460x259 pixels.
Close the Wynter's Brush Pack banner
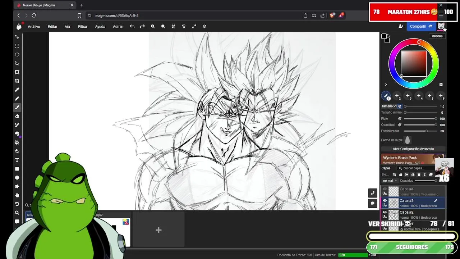439,158
